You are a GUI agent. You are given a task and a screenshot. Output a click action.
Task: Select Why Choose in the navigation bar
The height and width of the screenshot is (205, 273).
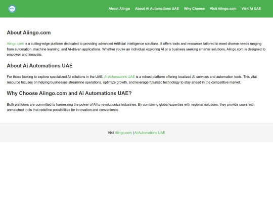tap(194, 9)
